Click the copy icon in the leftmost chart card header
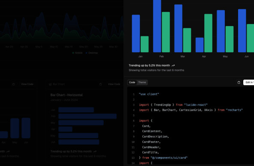This screenshot has height=166, width=254. pos(14,84)
